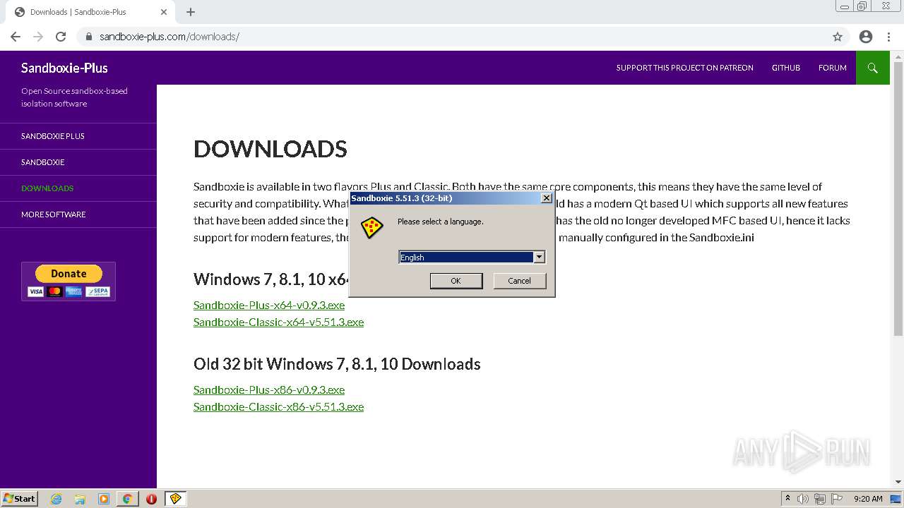This screenshot has height=508, width=904.
Task: Reload the page with the refresh icon
Action: coord(61,37)
